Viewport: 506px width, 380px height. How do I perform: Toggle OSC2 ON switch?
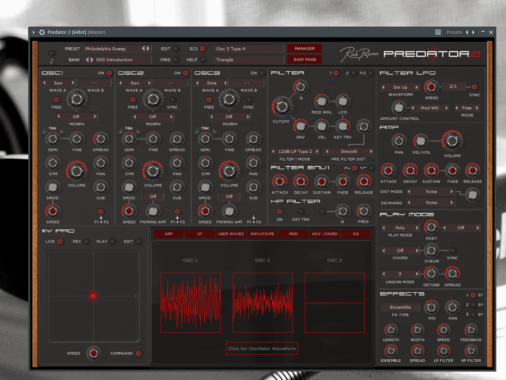[186, 73]
